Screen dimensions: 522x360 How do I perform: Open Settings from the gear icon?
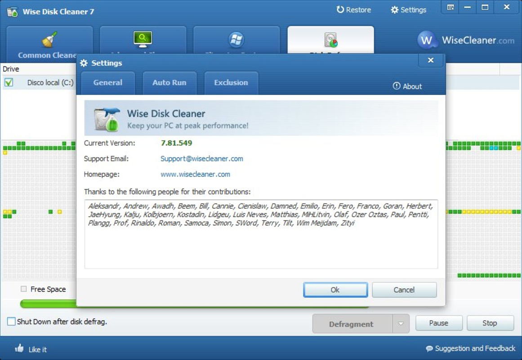pos(394,9)
